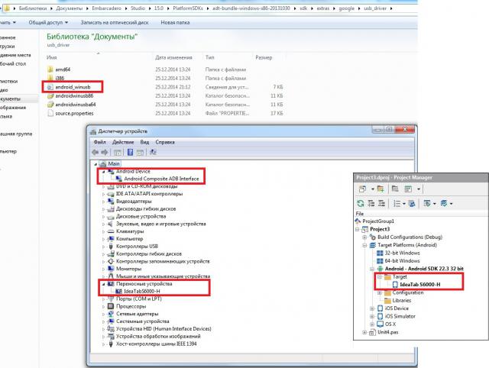
Task: Select the amd64 folder
Action: pyautogui.click(x=63, y=69)
